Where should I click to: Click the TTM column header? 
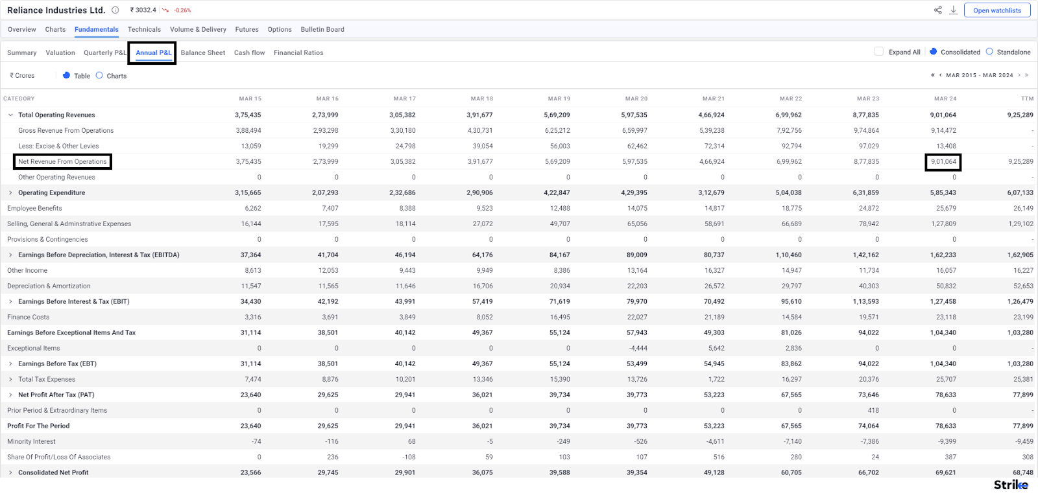(x=1027, y=98)
